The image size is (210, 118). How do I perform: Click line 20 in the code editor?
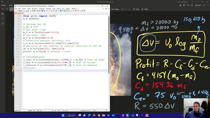click(65, 70)
